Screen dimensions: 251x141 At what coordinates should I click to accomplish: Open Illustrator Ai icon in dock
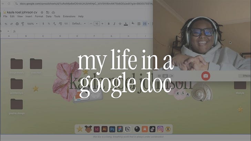104,129
